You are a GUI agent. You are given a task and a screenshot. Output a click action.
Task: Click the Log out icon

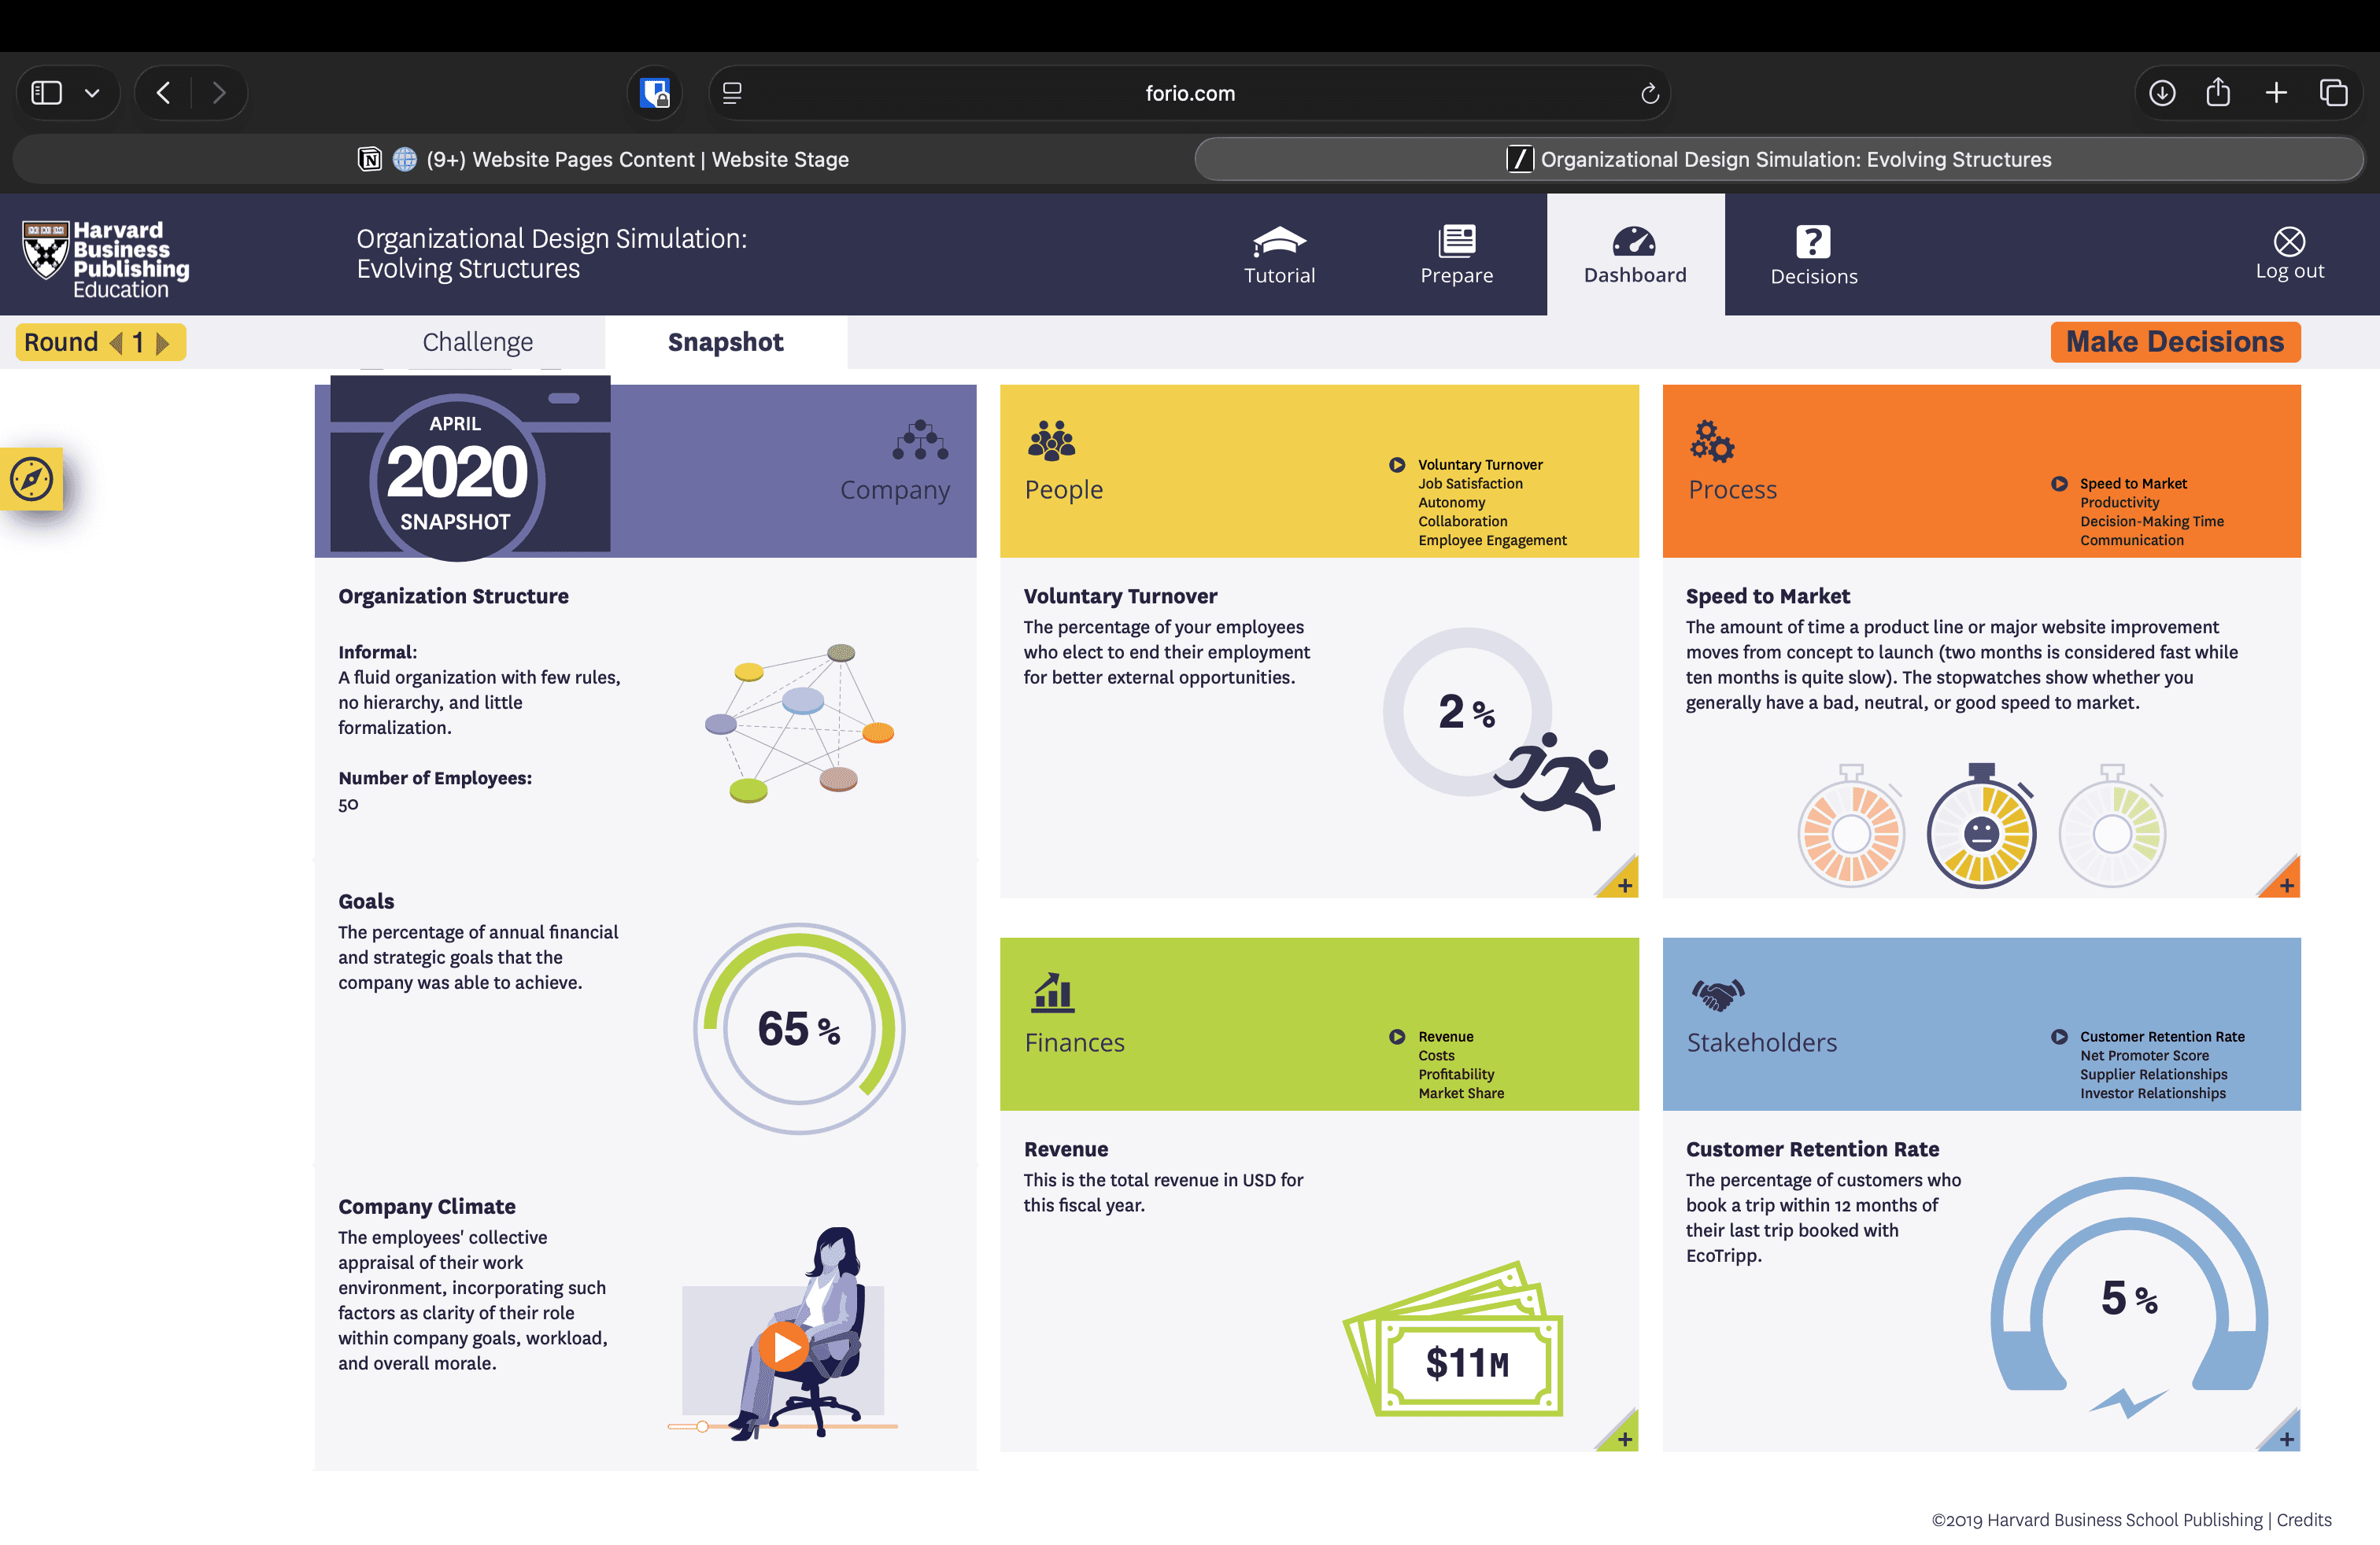click(x=2289, y=242)
